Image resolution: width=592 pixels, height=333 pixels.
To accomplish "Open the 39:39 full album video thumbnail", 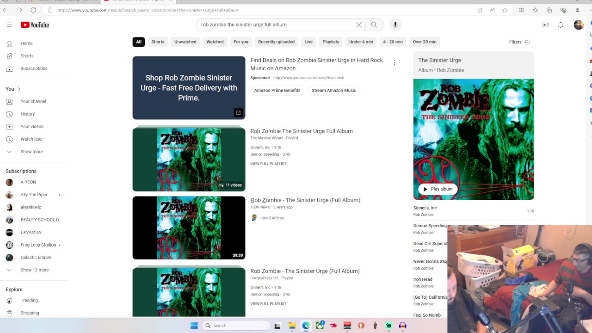I will coord(189,228).
